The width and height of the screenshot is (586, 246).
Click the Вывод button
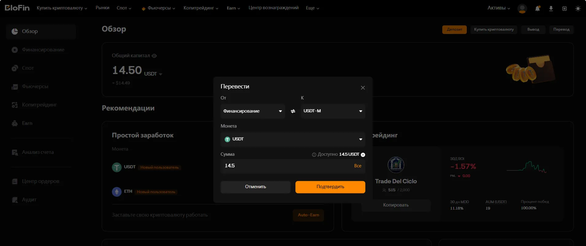[533, 30]
